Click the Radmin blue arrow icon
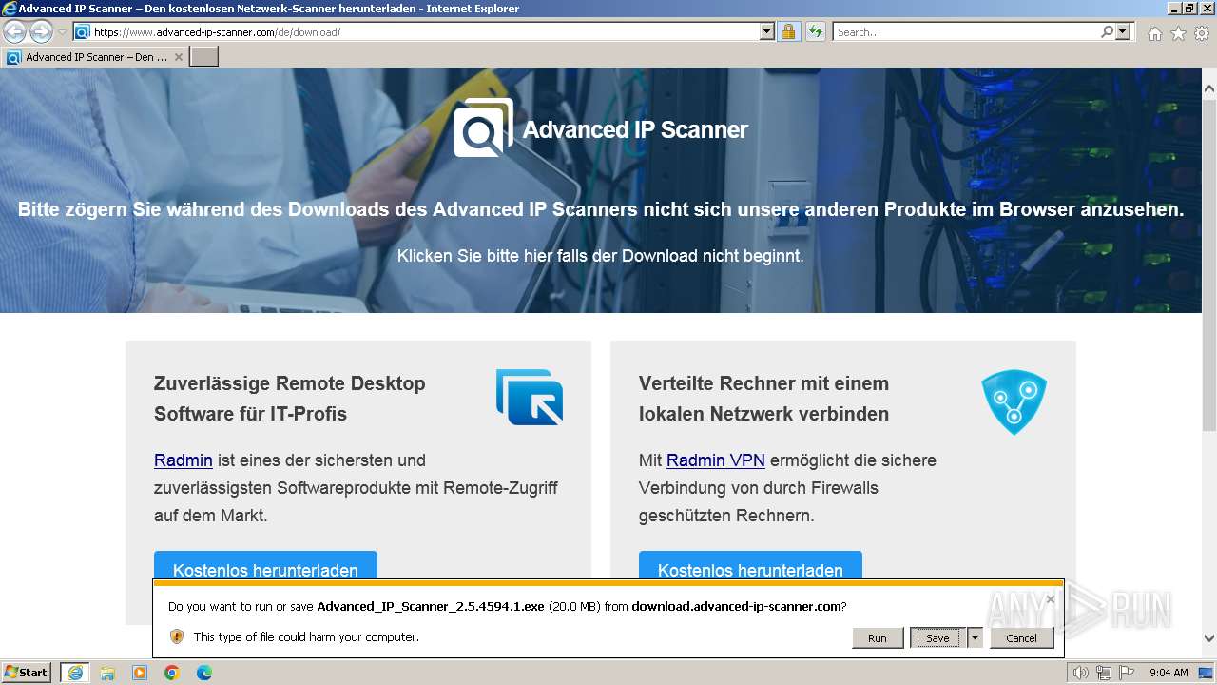Screen dimensions: 1217x685 point(530,397)
